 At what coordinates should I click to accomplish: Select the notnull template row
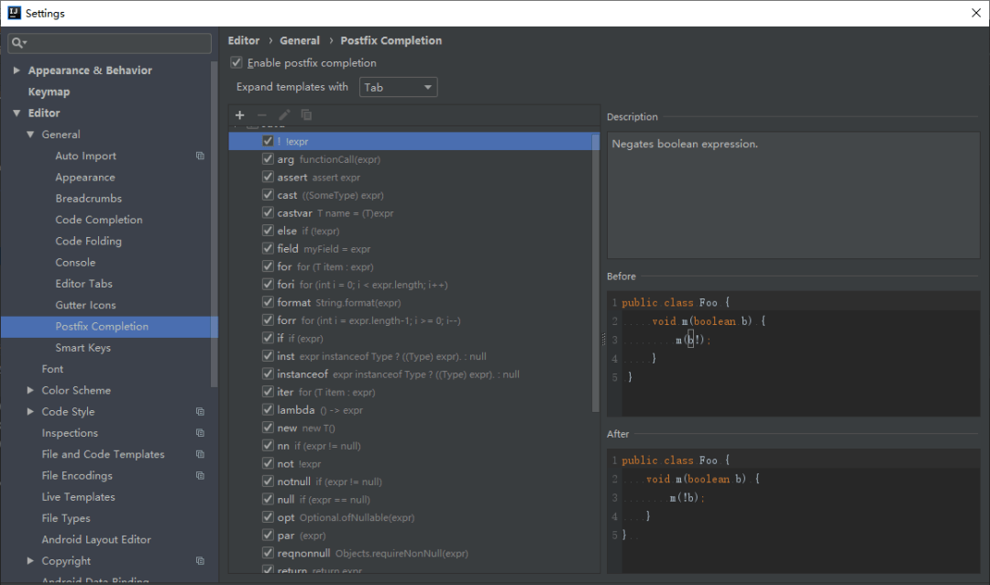[411, 482]
